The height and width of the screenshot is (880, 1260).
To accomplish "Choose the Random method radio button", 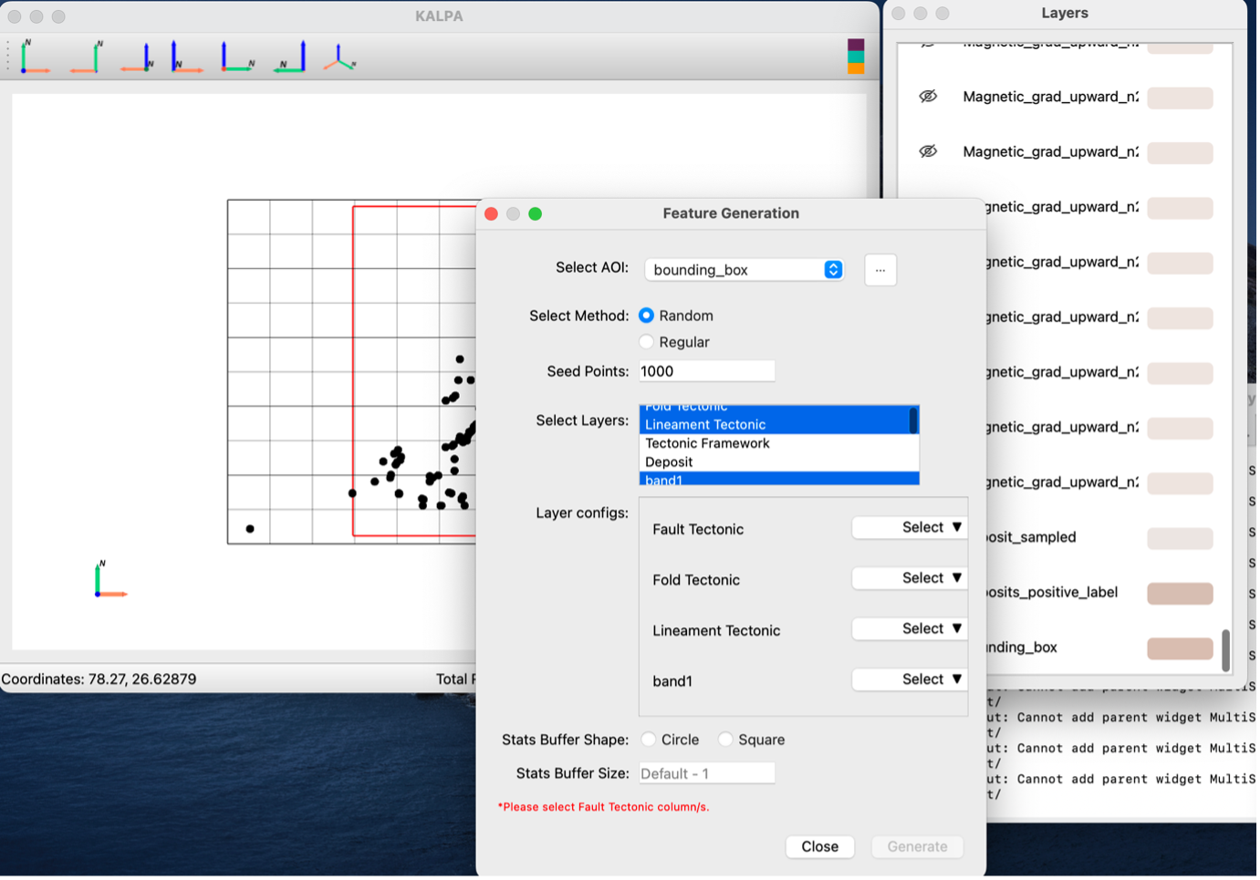I will (646, 316).
